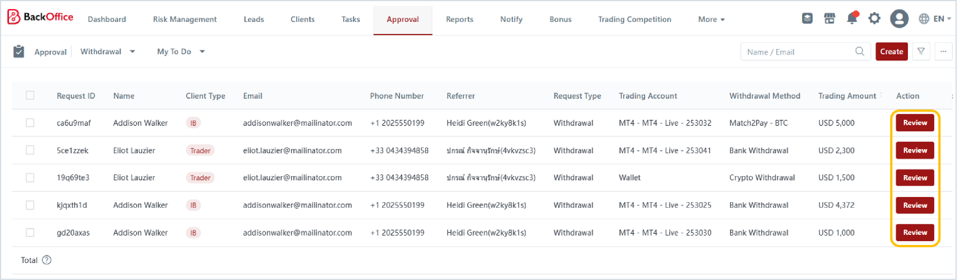Open the filter funnel icon
This screenshot has height=280, width=957.
click(x=921, y=51)
